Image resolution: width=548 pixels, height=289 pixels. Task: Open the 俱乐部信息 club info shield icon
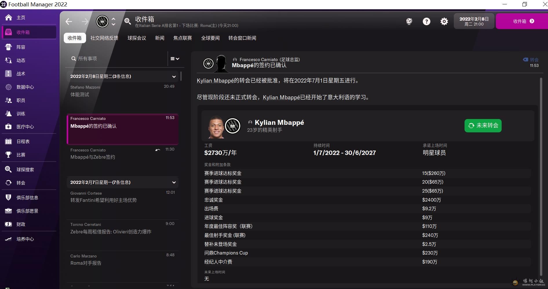pyautogui.click(x=9, y=197)
